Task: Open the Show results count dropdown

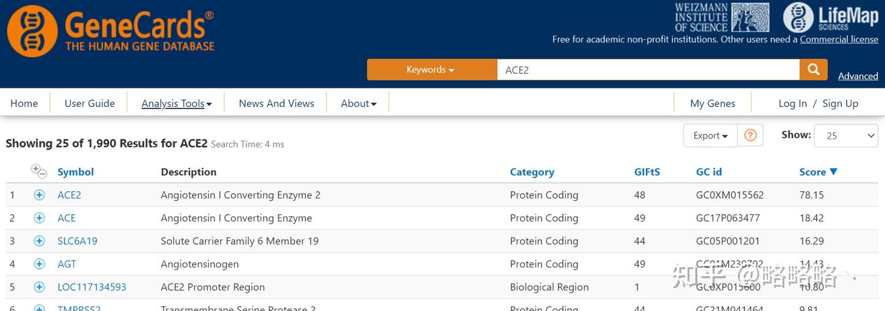Action: [x=846, y=136]
